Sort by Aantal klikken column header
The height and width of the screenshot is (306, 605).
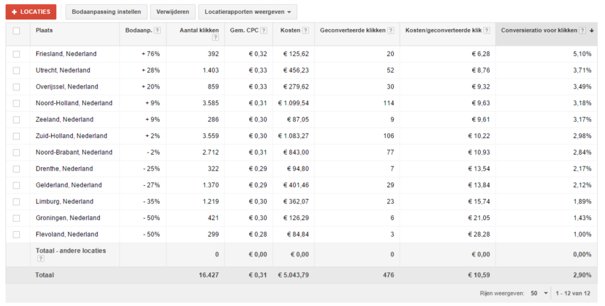tap(199, 30)
